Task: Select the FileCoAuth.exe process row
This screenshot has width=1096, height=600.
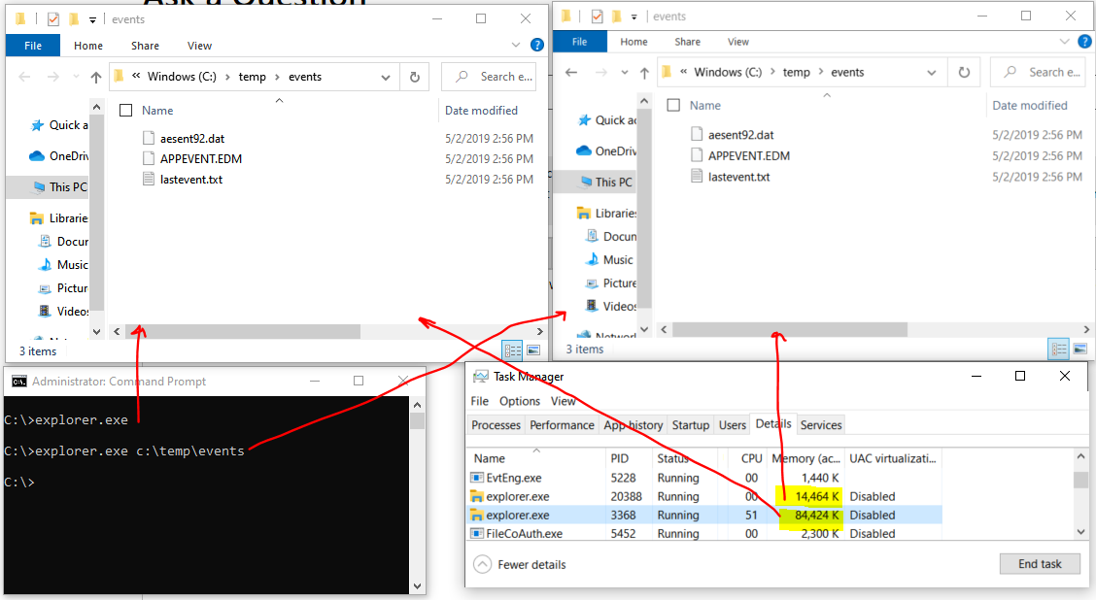Action: 703,534
